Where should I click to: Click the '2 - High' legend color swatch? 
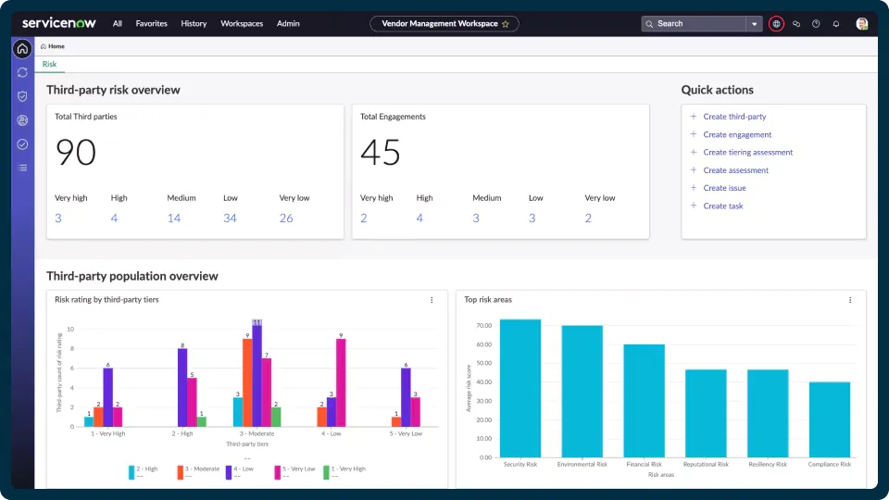[132, 472]
